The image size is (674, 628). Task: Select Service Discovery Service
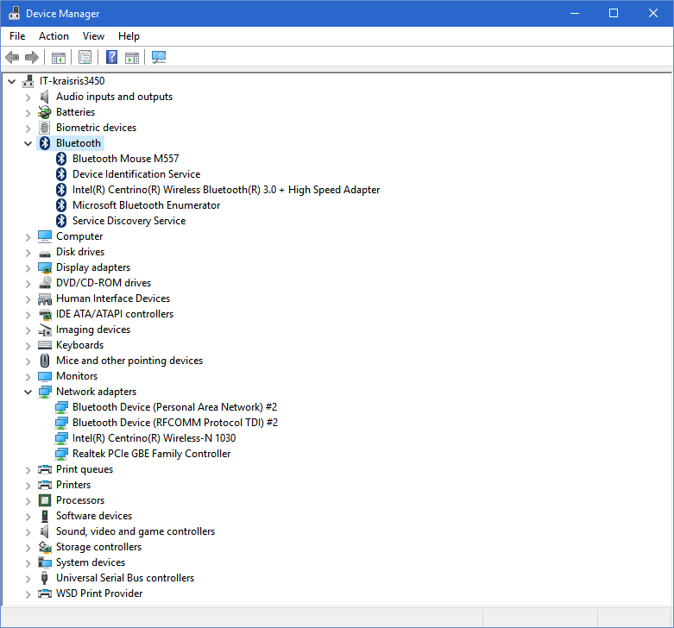pos(129,221)
